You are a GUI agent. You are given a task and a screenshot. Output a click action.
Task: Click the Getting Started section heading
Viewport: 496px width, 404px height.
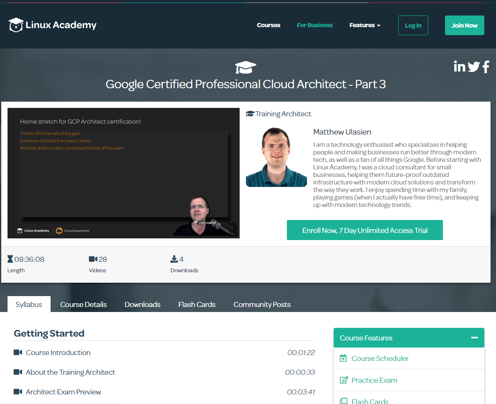pyautogui.click(x=49, y=333)
